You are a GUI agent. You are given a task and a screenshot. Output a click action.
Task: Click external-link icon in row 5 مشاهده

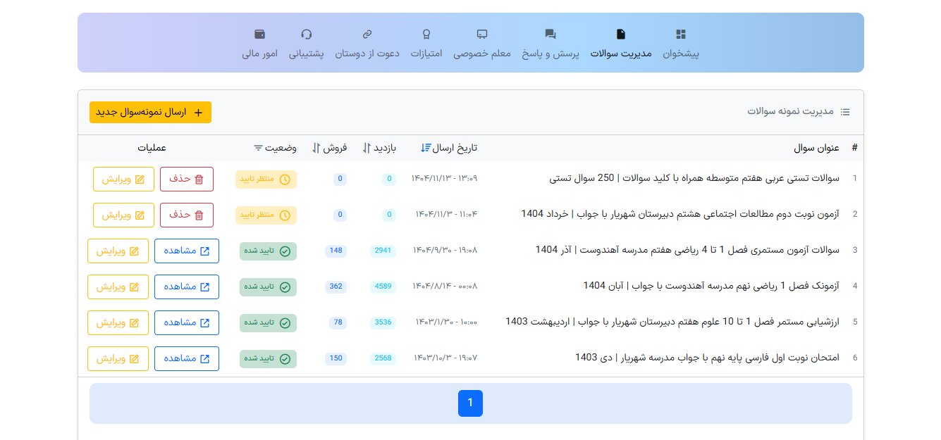(205, 322)
